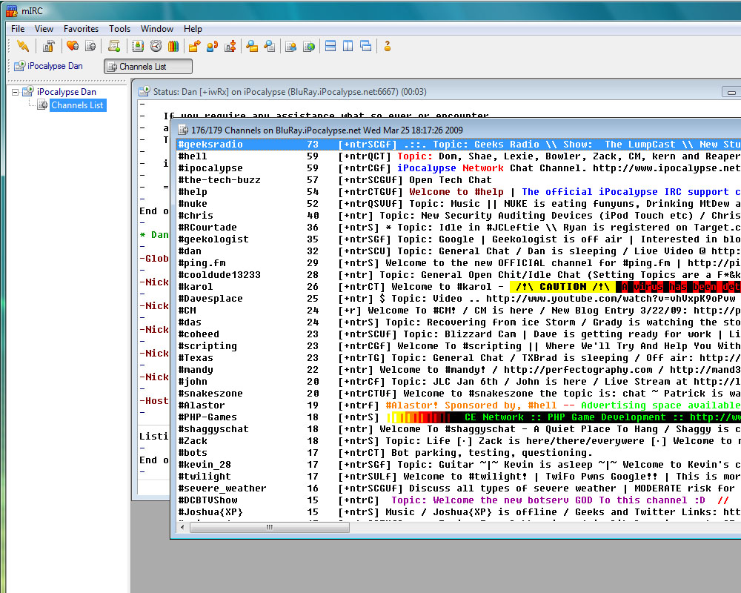Open the Help menu
This screenshot has width=741, height=593.
(x=193, y=29)
